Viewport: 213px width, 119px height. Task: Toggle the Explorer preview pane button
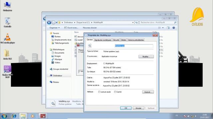pyautogui.click(x=168, y=28)
